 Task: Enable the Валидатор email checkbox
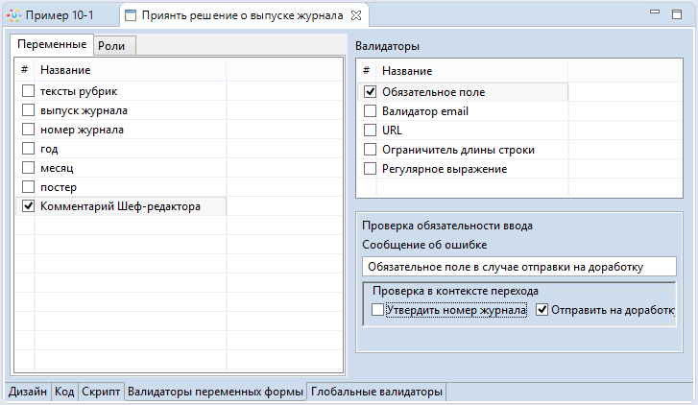(370, 111)
